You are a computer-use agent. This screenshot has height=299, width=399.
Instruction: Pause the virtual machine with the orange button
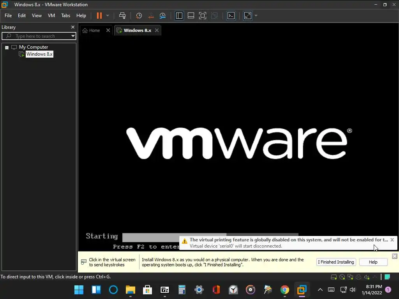click(x=99, y=16)
